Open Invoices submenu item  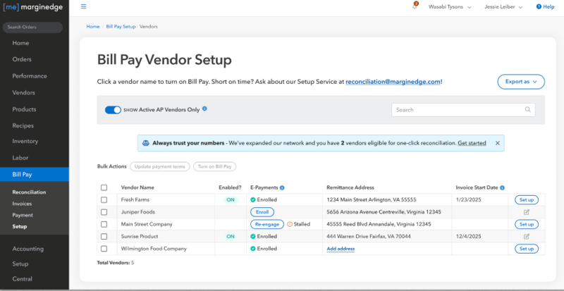pos(22,204)
